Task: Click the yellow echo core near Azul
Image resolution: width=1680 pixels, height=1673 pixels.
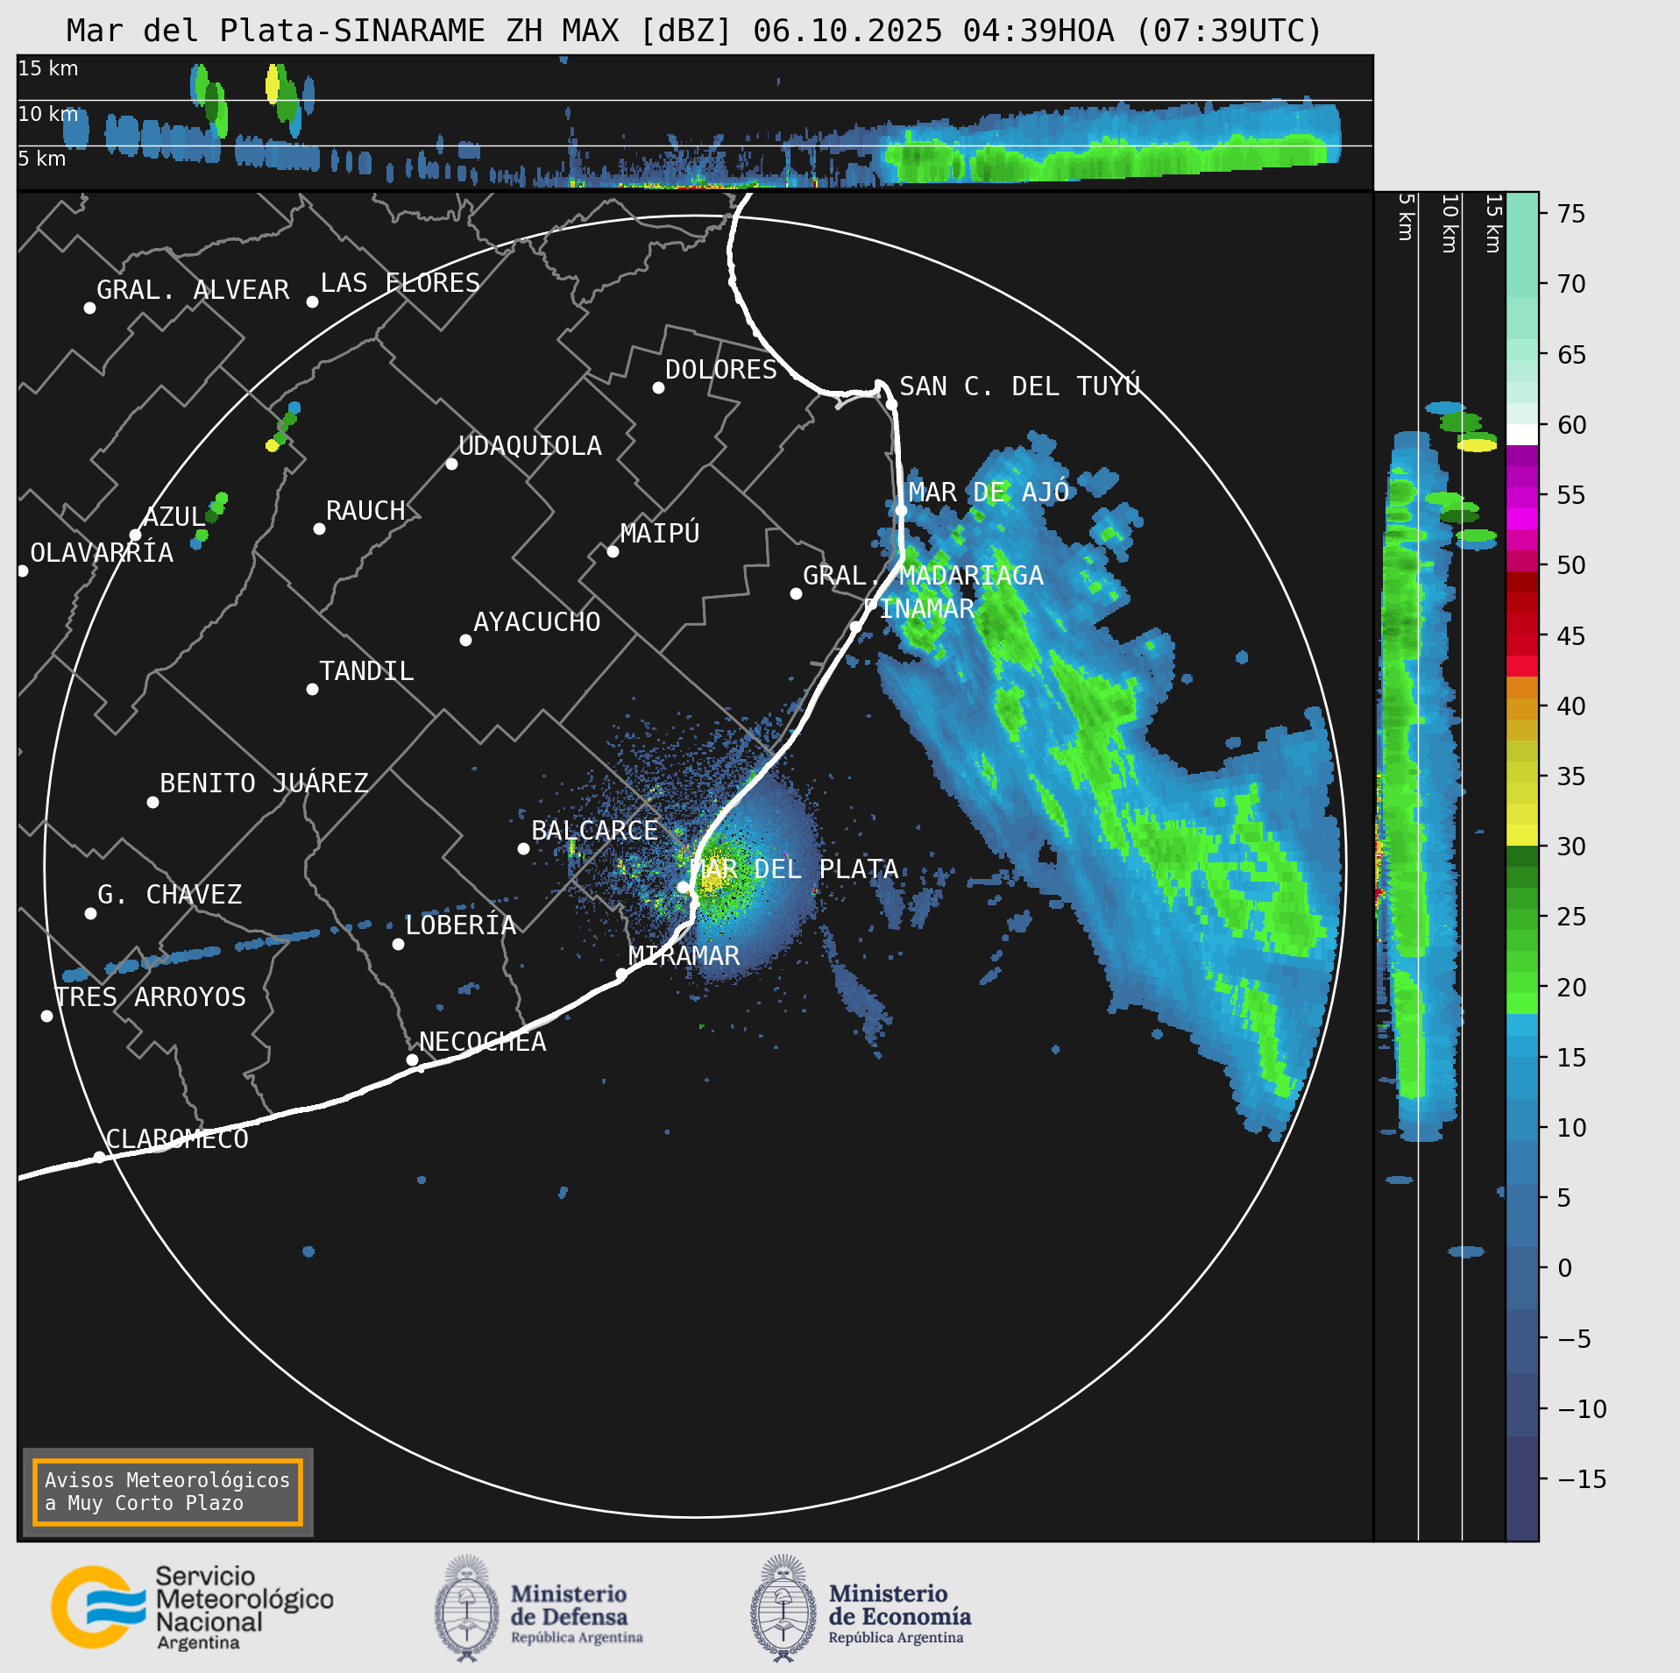Action: (x=272, y=445)
